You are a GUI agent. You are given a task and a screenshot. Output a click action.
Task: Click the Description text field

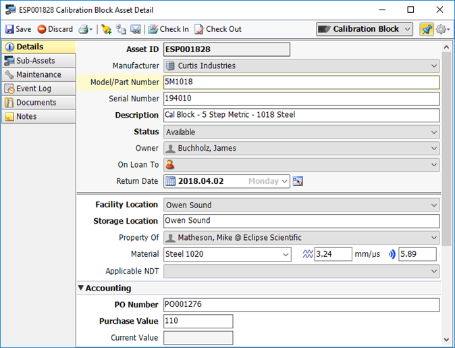coord(302,115)
